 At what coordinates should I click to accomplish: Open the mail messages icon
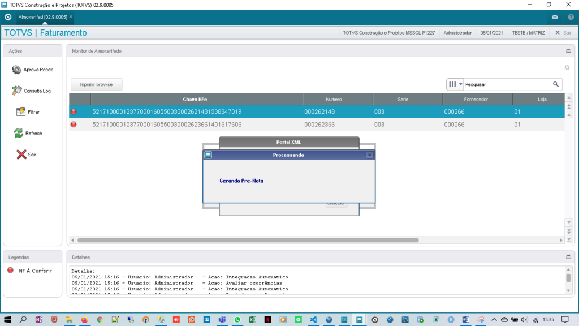pyautogui.click(x=555, y=17)
